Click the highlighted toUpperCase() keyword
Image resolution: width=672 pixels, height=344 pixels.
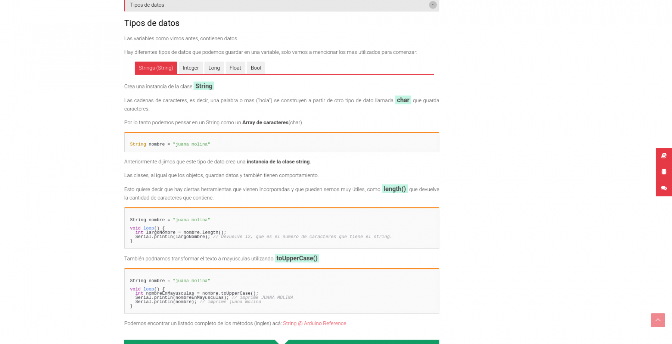(297, 258)
